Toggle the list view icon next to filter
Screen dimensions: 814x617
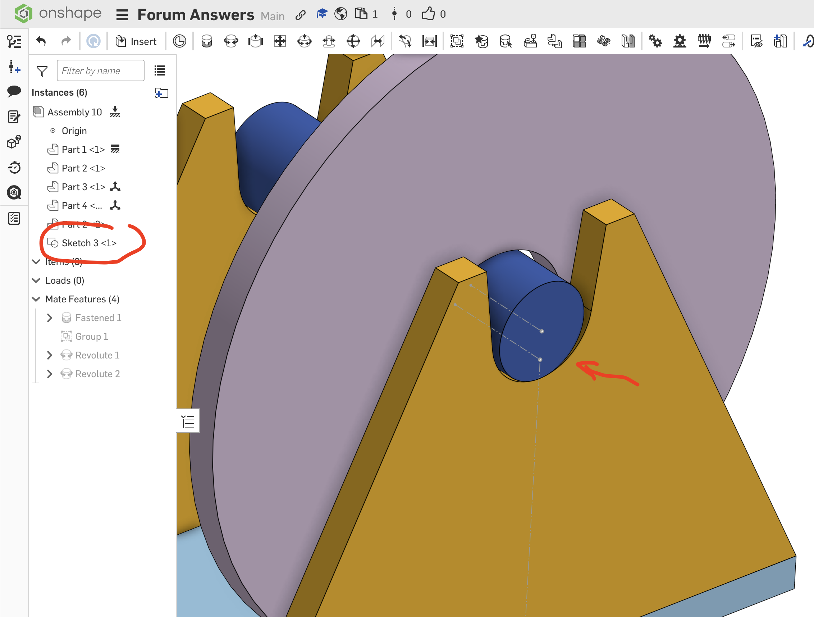coord(159,70)
